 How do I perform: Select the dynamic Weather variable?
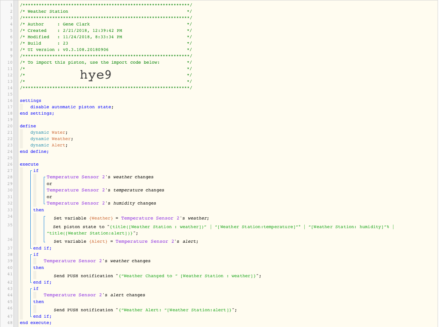click(51, 139)
